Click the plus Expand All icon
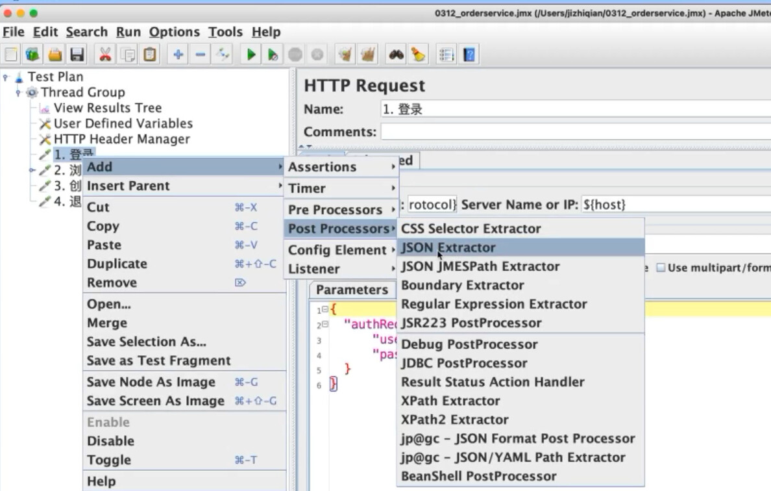The image size is (771, 491). pos(178,54)
